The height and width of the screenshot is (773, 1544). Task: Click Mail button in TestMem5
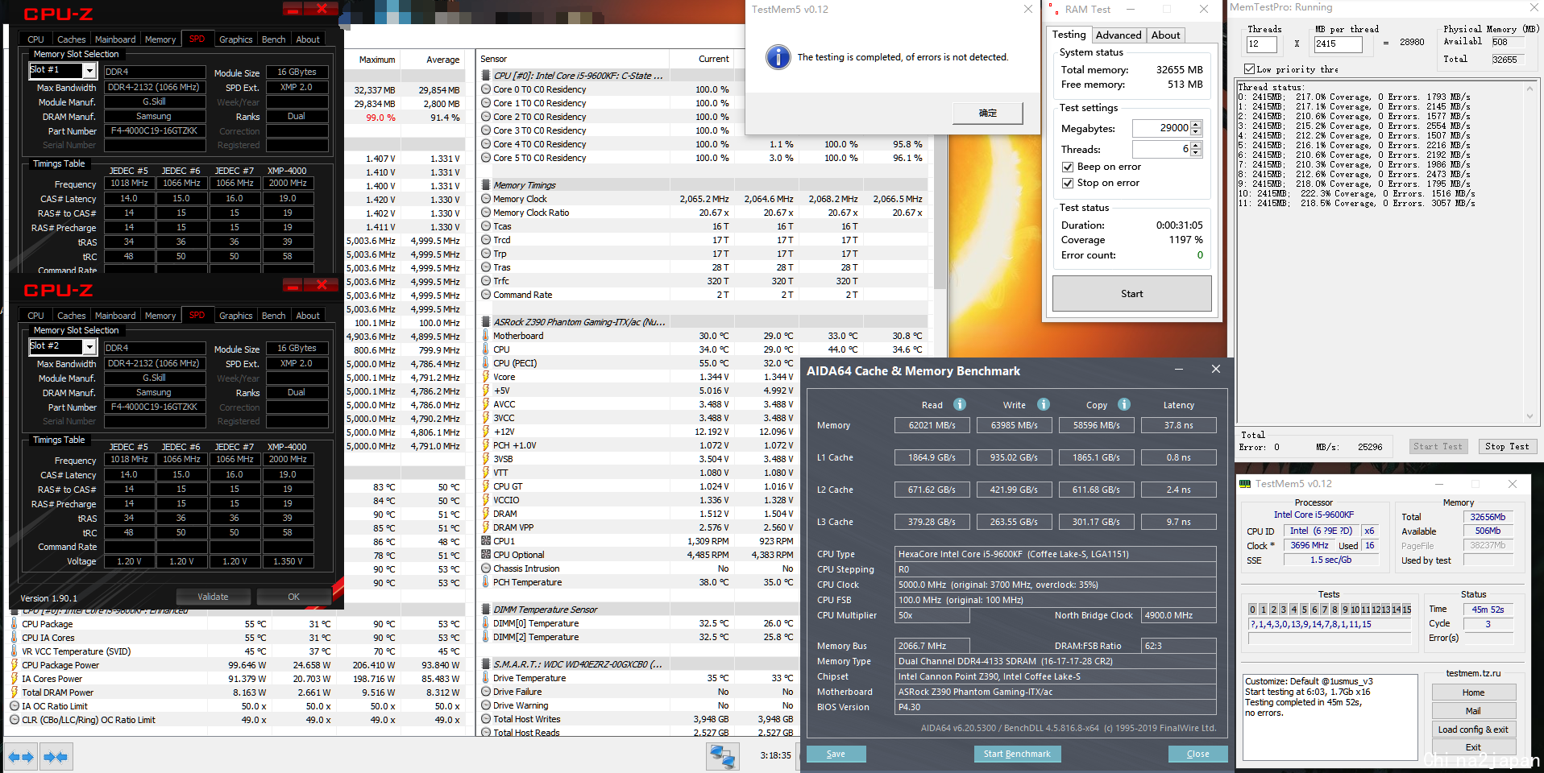1473,711
